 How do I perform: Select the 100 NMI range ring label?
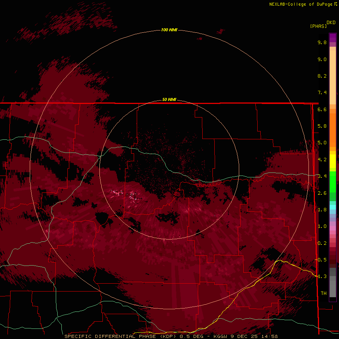[x=169, y=30]
